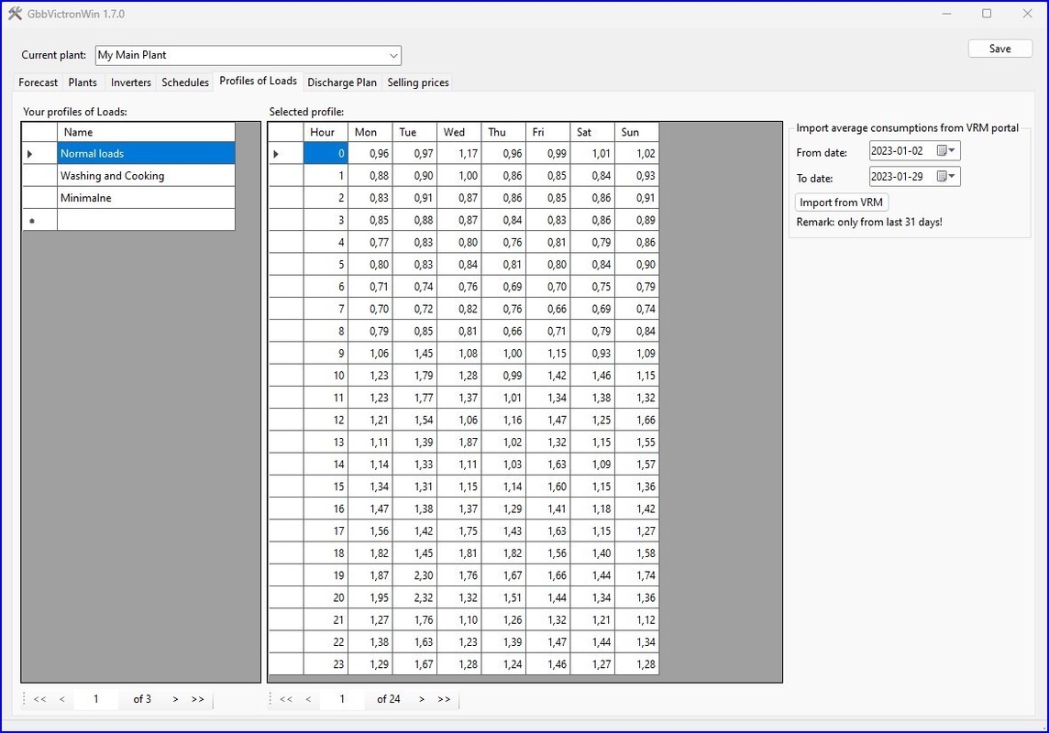Move to previous hour row in profile navigator

coord(308,699)
